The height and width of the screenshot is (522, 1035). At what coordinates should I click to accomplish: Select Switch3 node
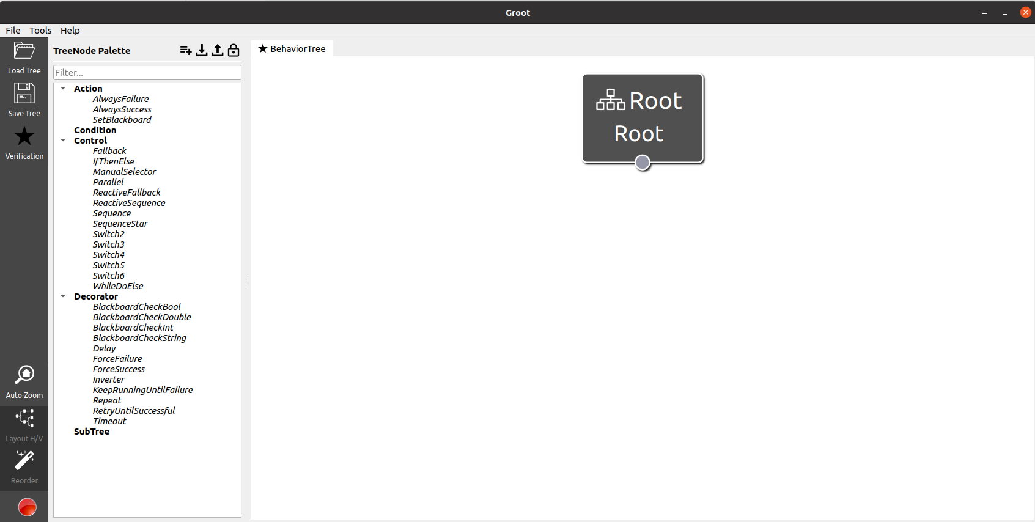(x=109, y=244)
